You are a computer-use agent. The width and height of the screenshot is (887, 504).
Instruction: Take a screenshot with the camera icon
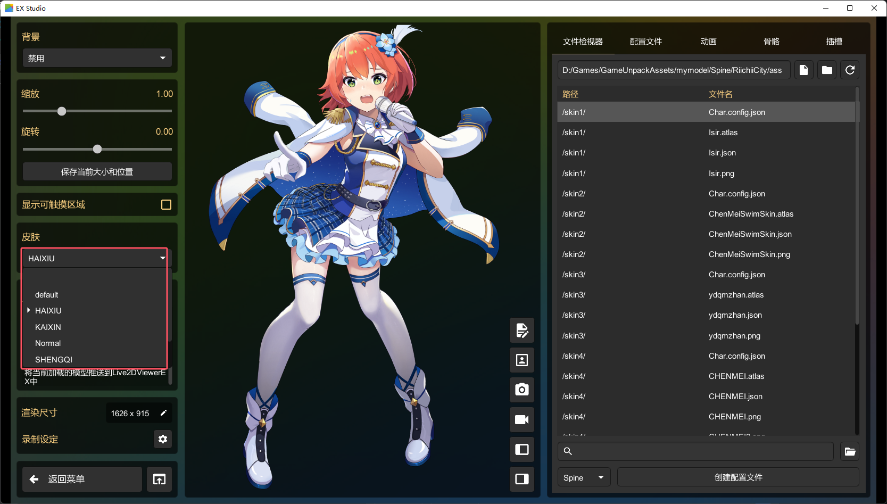(x=522, y=390)
